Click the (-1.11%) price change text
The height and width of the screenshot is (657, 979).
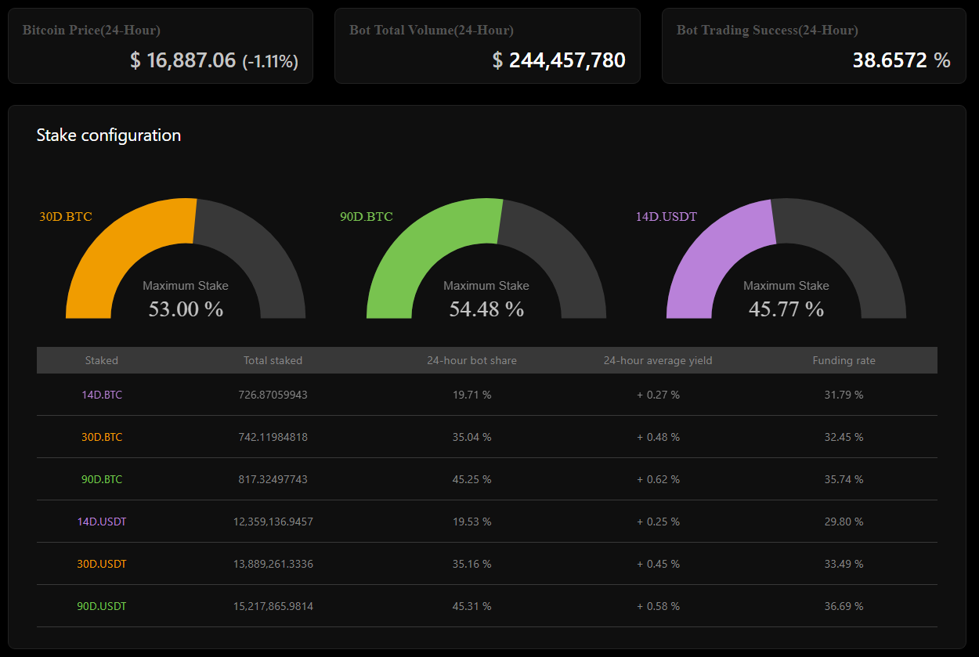[270, 61]
